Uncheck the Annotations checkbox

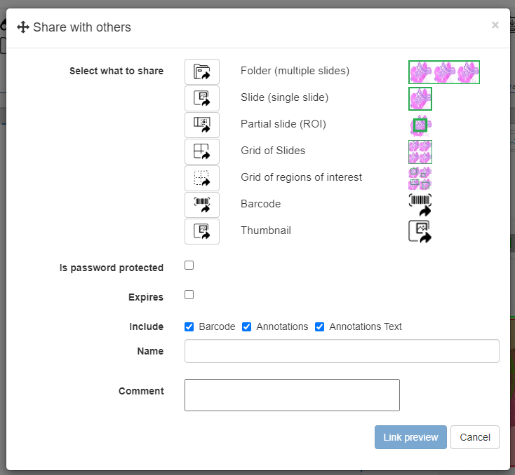(x=247, y=327)
